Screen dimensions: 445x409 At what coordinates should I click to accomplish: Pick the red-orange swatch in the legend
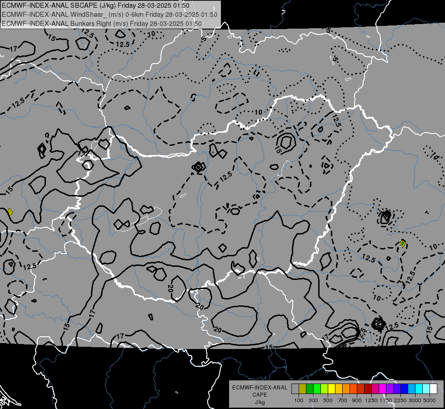click(x=353, y=389)
